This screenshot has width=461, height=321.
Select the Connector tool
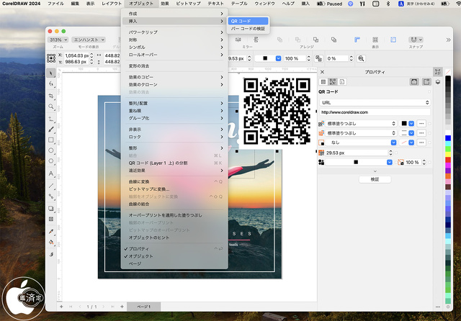51,196
